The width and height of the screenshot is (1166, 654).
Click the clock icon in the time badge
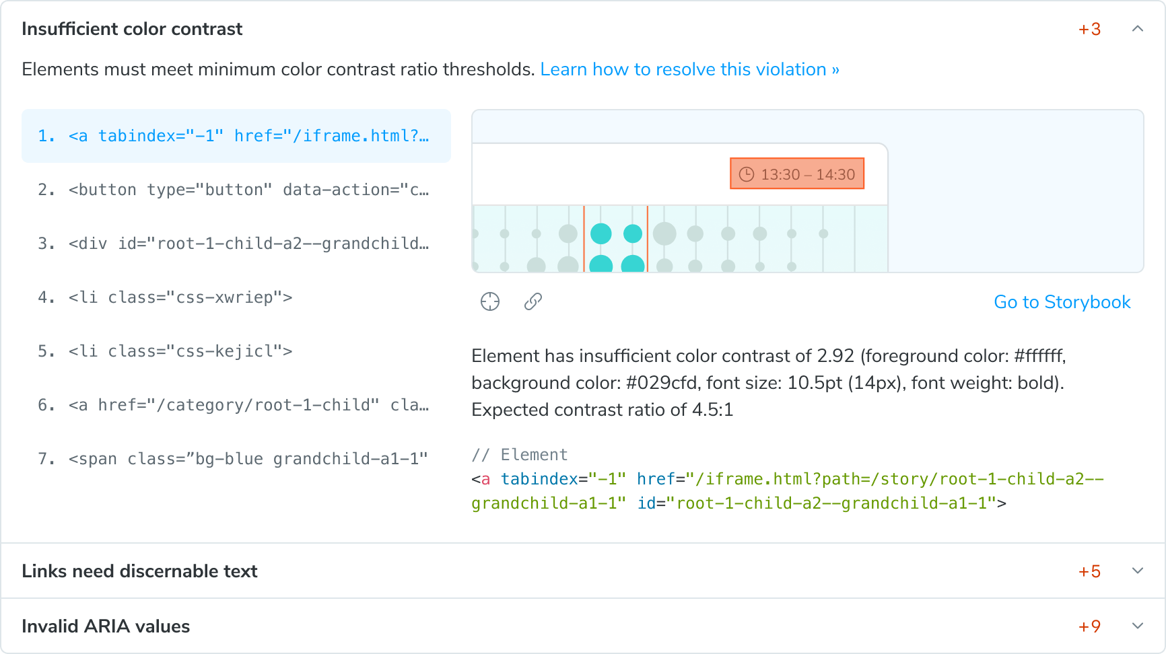point(747,173)
